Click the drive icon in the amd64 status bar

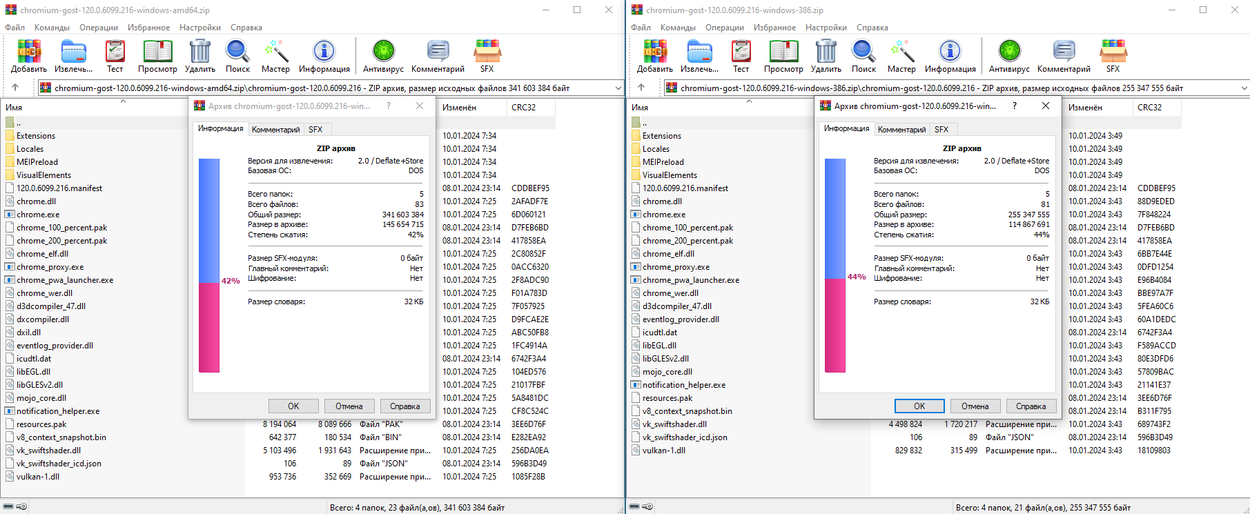pyautogui.click(x=9, y=507)
